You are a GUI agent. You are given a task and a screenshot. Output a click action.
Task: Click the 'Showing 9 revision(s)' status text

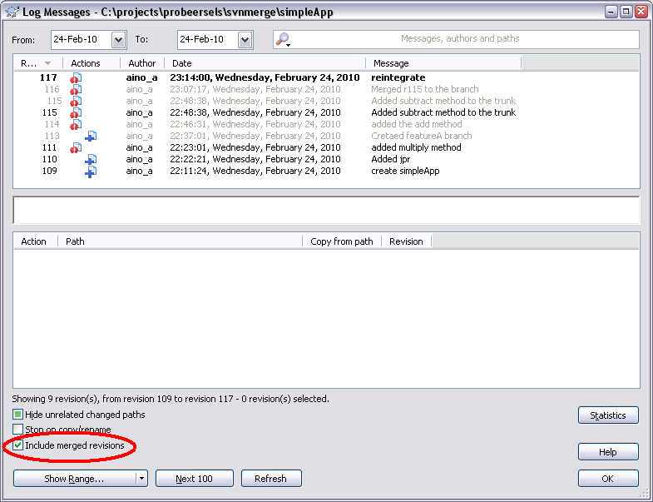[171, 399]
